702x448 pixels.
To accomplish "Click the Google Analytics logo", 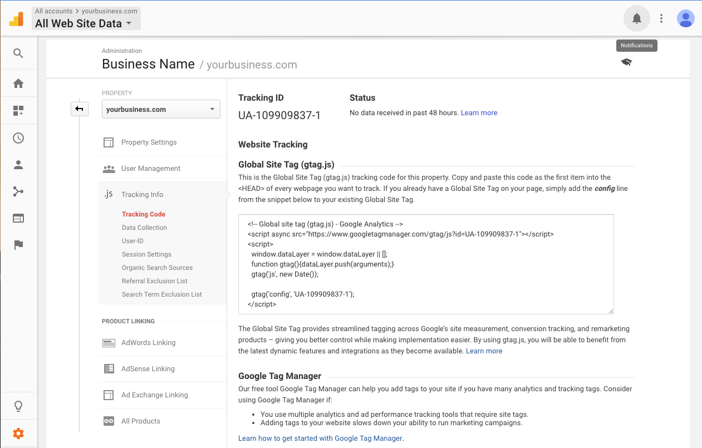I will (16, 19).
